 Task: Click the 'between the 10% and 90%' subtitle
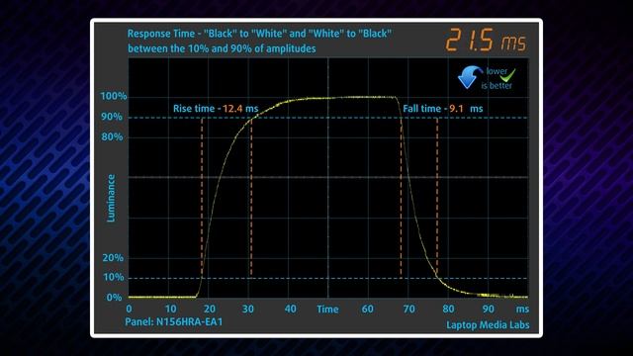coord(222,48)
